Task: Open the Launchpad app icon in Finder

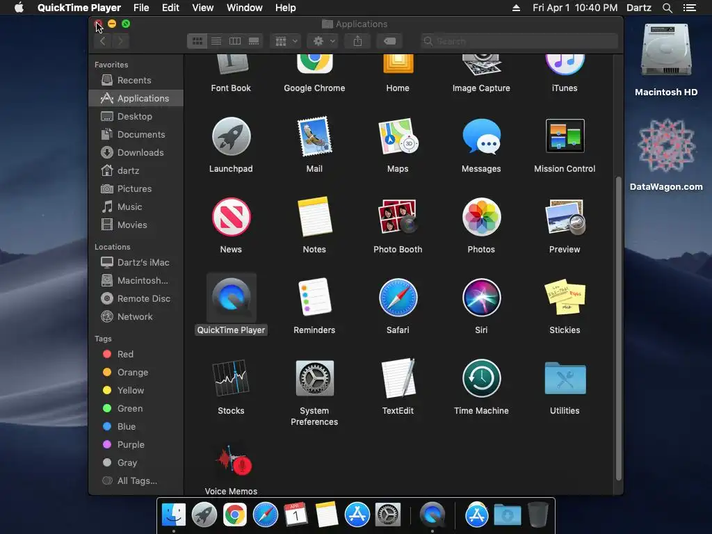Action: click(231, 137)
